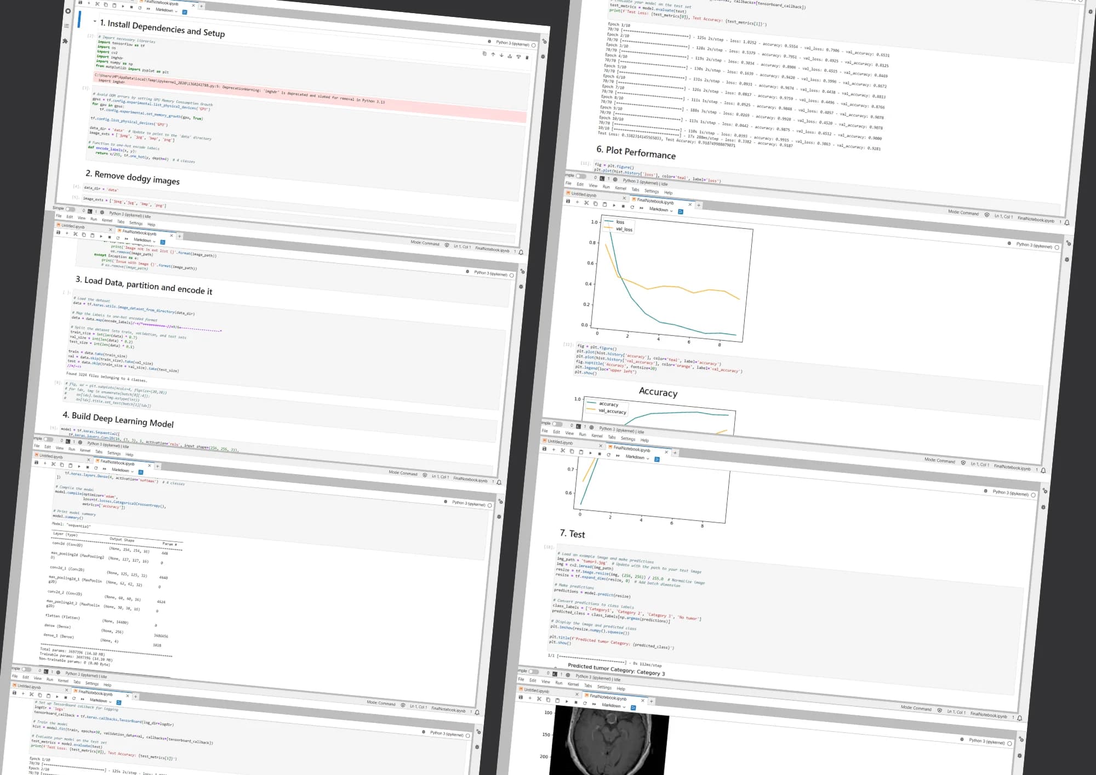Click the brain MRI scan output image
Screen dimensions: 1096x775
click(609, 741)
